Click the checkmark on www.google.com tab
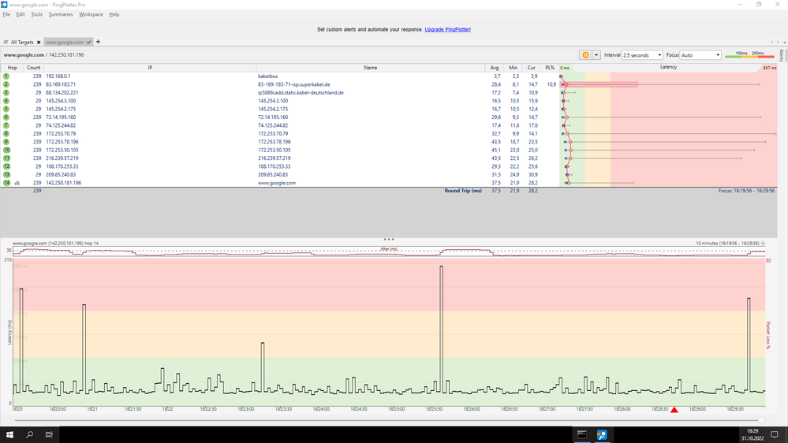Screen dimensions: 788x443 89,43
